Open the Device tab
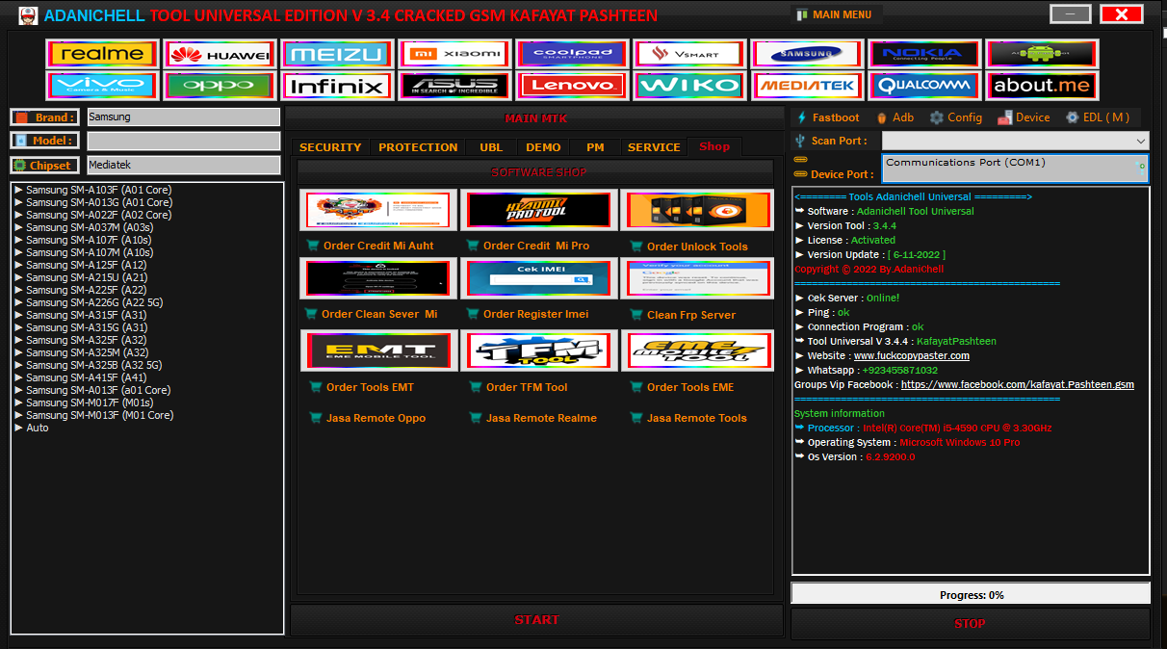The image size is (1167, 649). 1024,117
